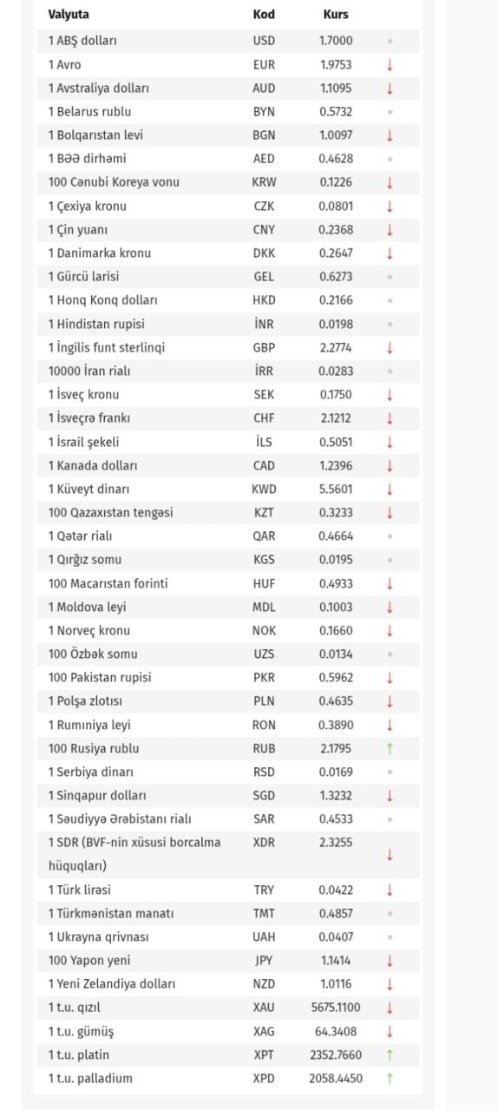Screen dimensions: 498x1111
Task: Click the red down arrow for XAU gold
Action: click(390, 1008)
